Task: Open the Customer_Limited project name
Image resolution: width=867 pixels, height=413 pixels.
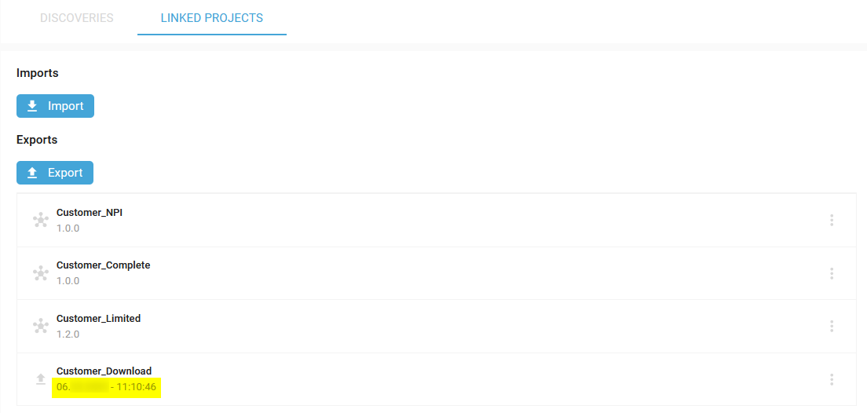Action: pos(98,319)
